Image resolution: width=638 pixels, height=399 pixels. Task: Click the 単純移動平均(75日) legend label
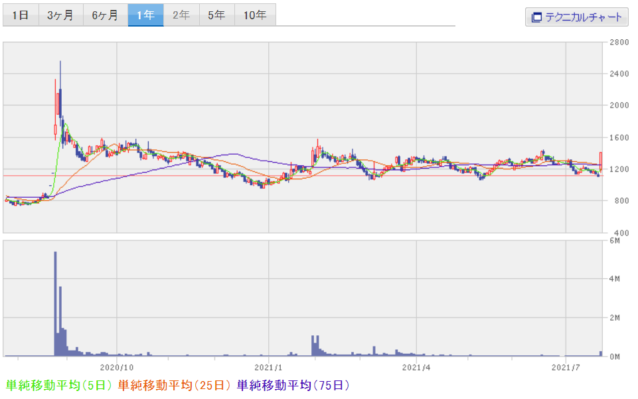pyautogui.click(x=293, y=385)
